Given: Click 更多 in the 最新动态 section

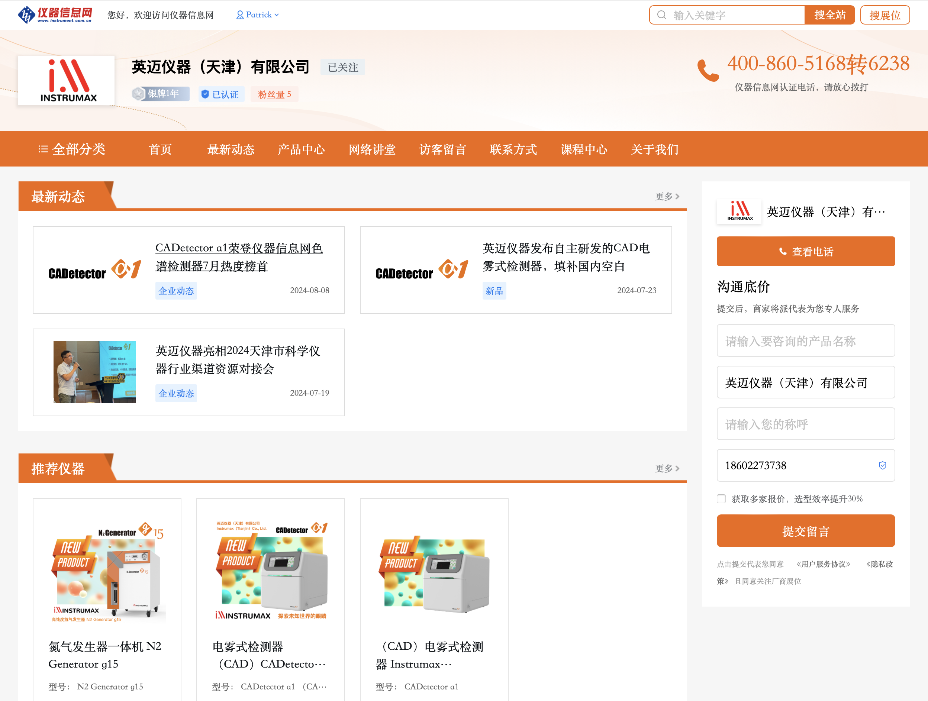Looking at the screenshot, I should click(667, 196).
